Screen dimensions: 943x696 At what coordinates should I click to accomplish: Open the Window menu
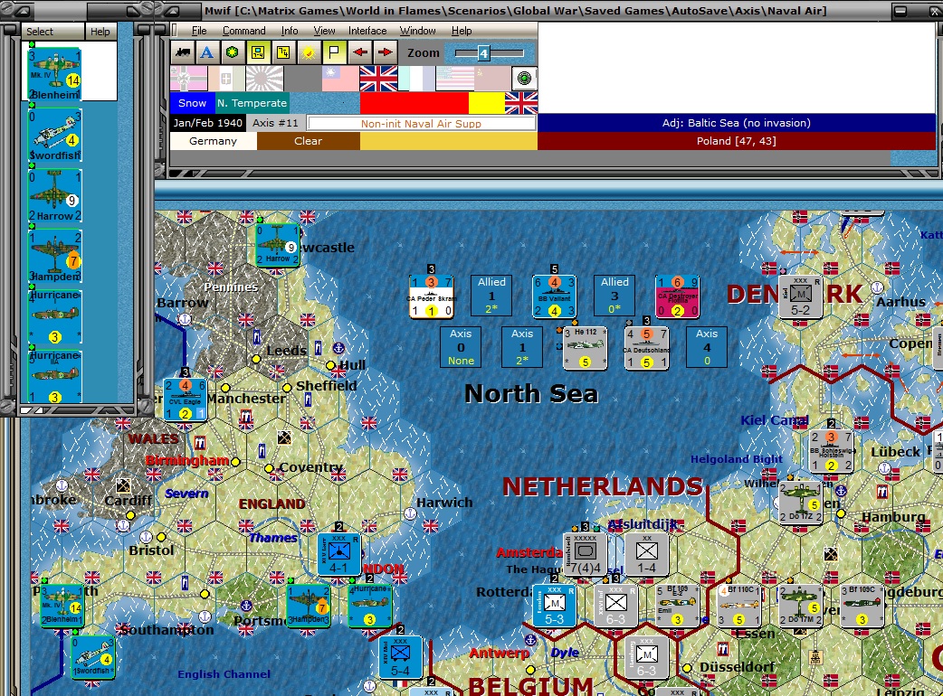point(417,31)
